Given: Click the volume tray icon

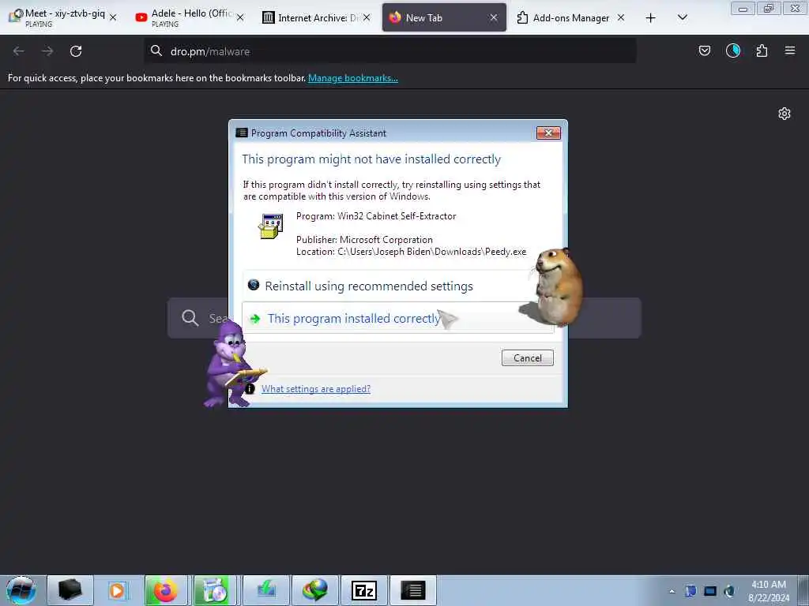Looking at the screenshot, I should coord(729,591).
